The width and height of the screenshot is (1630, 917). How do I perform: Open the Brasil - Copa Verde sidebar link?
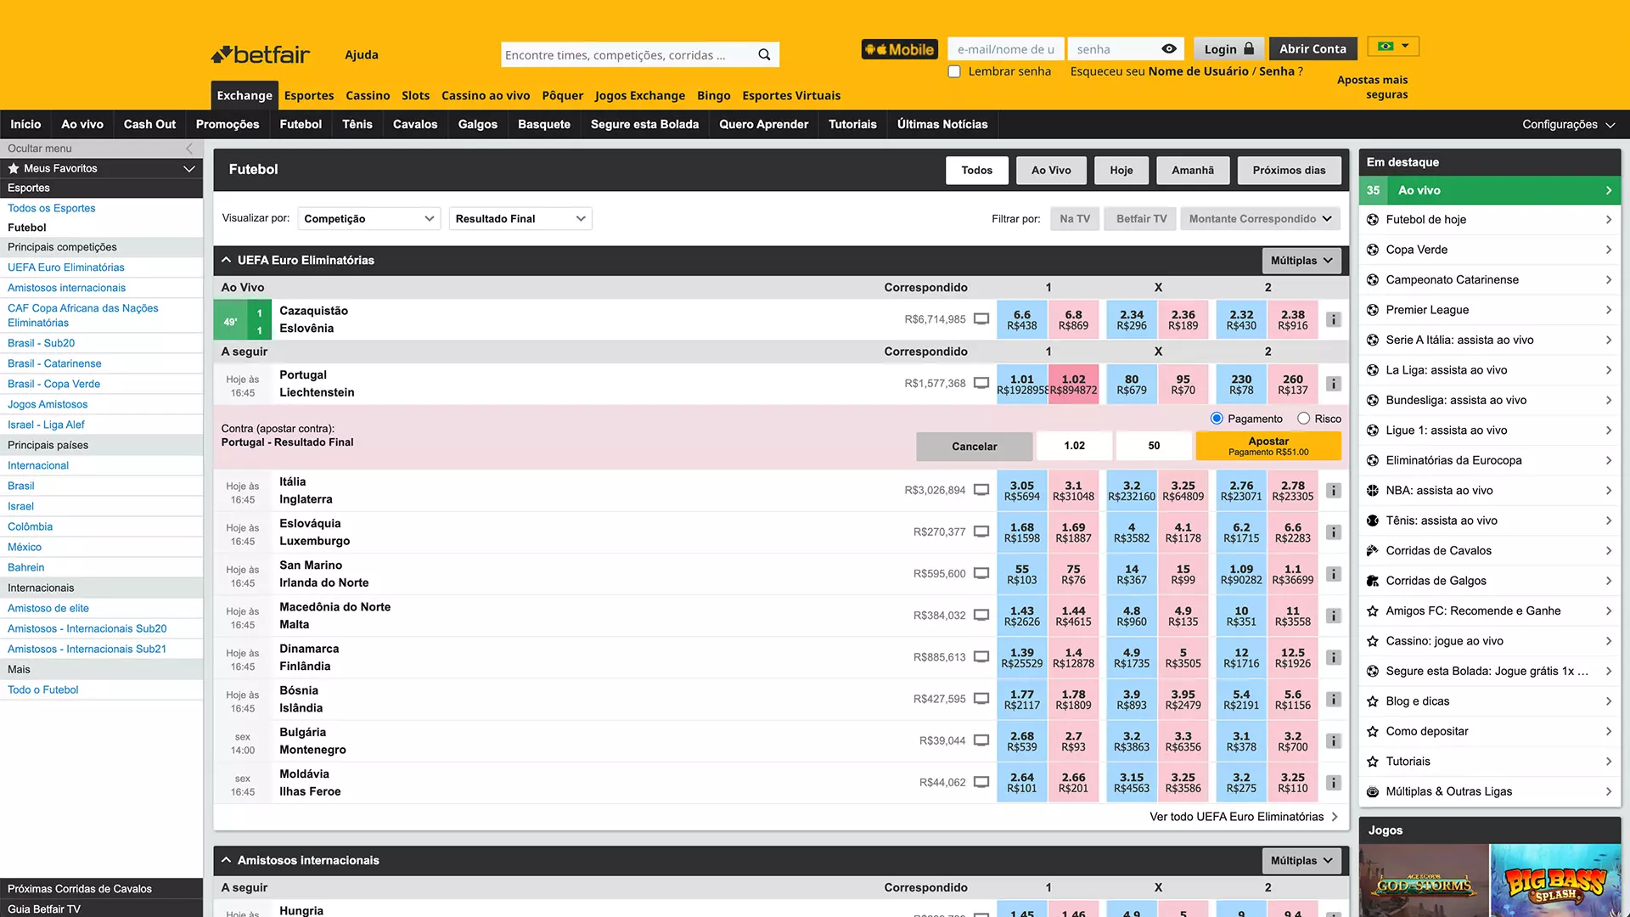[53, 384]
